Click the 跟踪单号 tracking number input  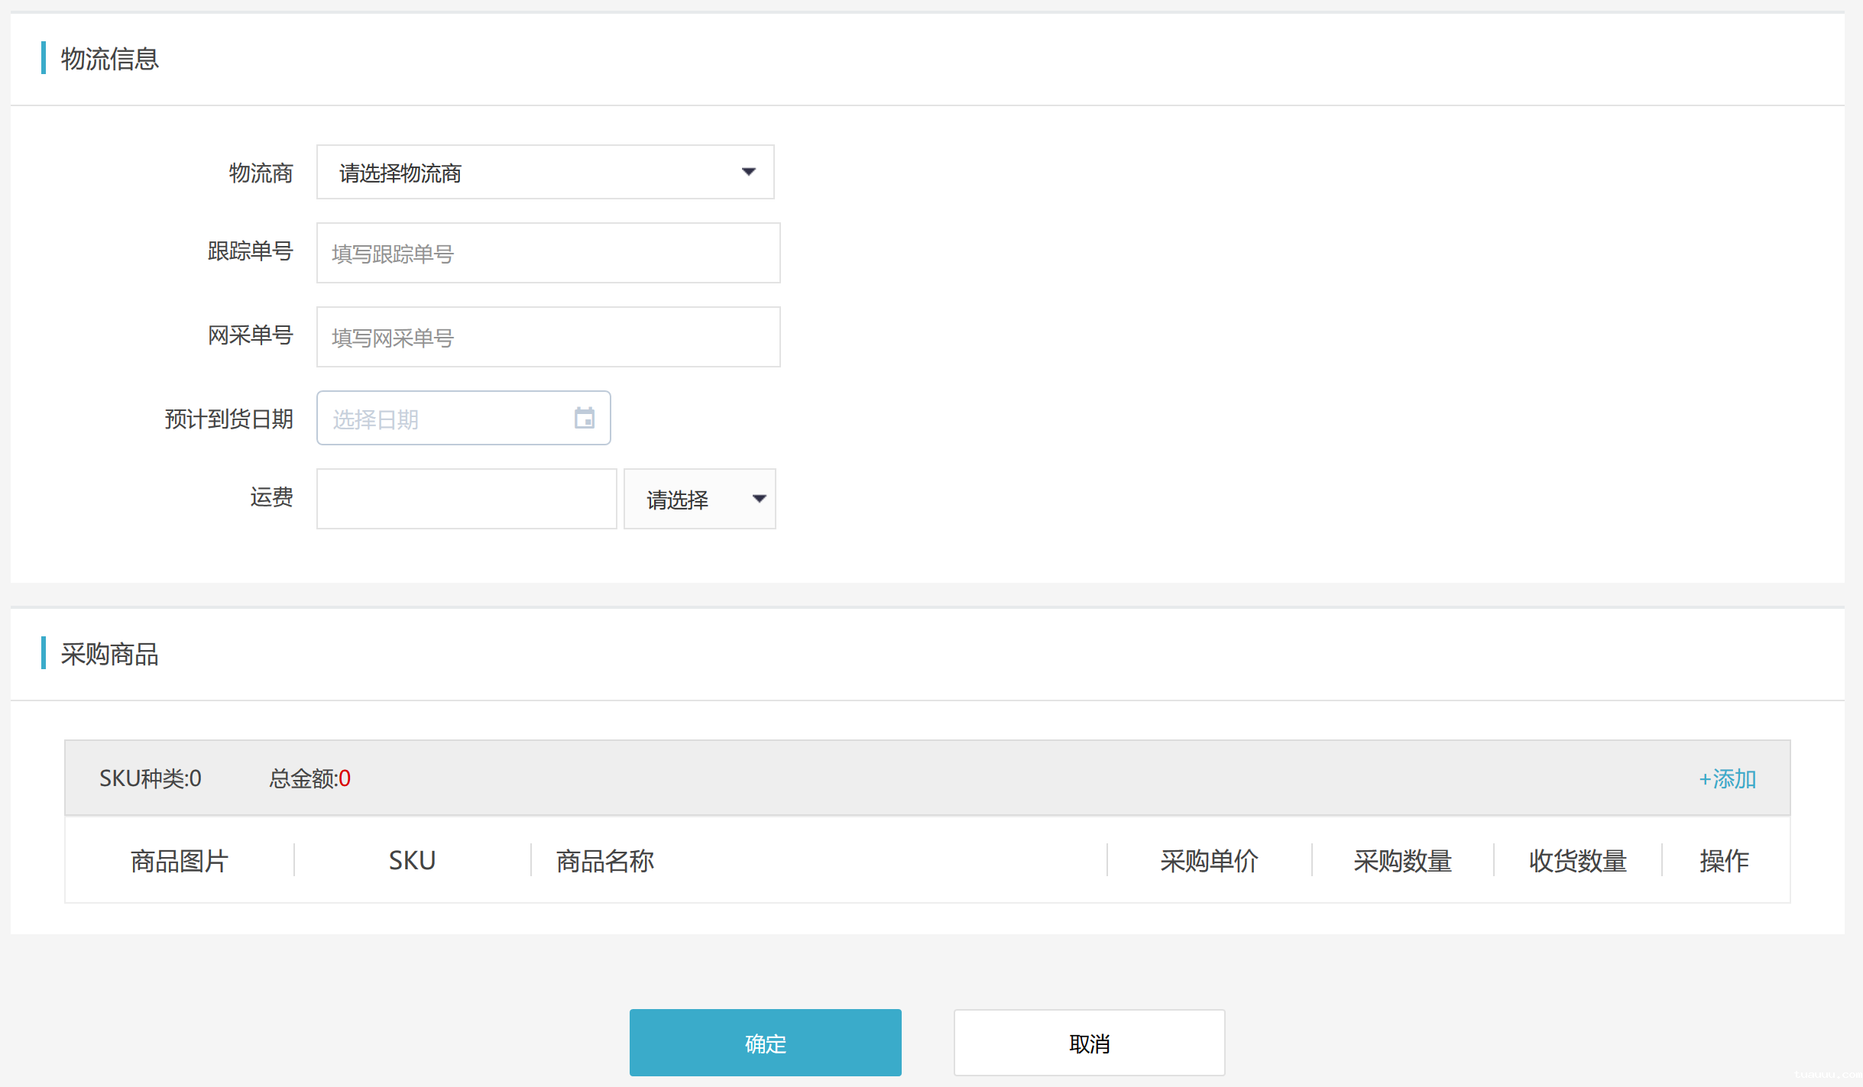point(547,253)
